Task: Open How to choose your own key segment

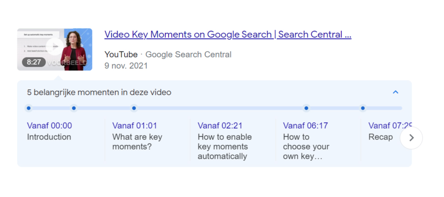Action: pyautogui.click(x=306, y=147)
